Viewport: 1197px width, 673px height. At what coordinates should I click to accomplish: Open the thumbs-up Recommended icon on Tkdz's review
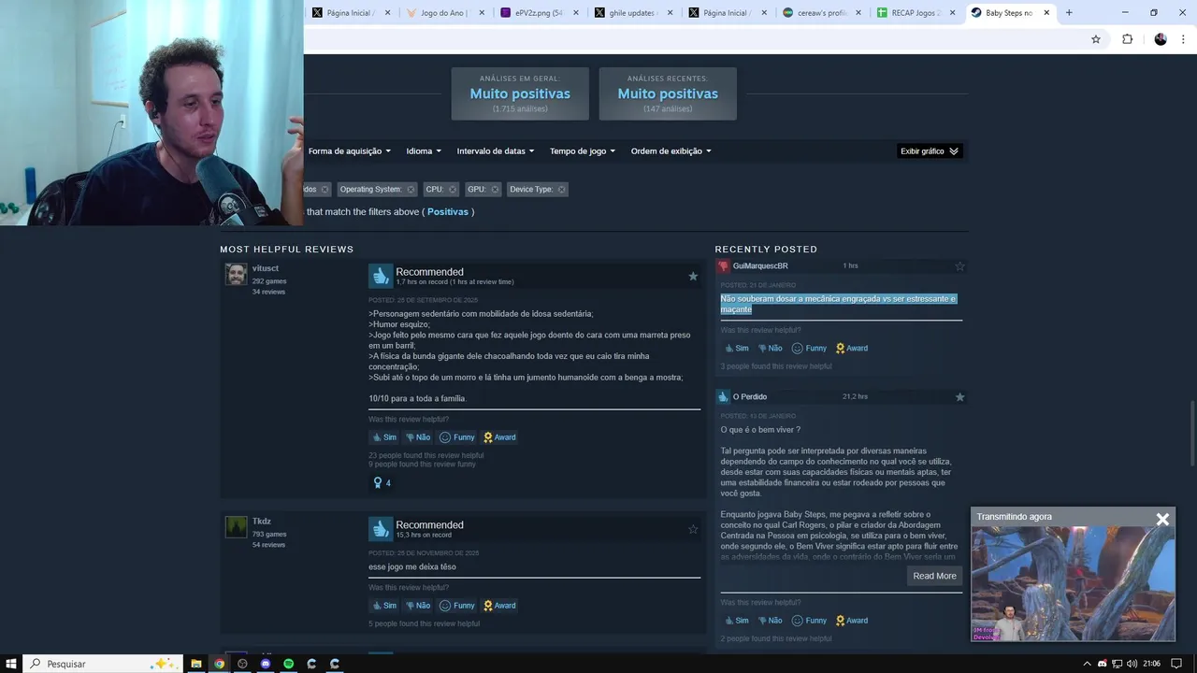click(x=381, y=529)
